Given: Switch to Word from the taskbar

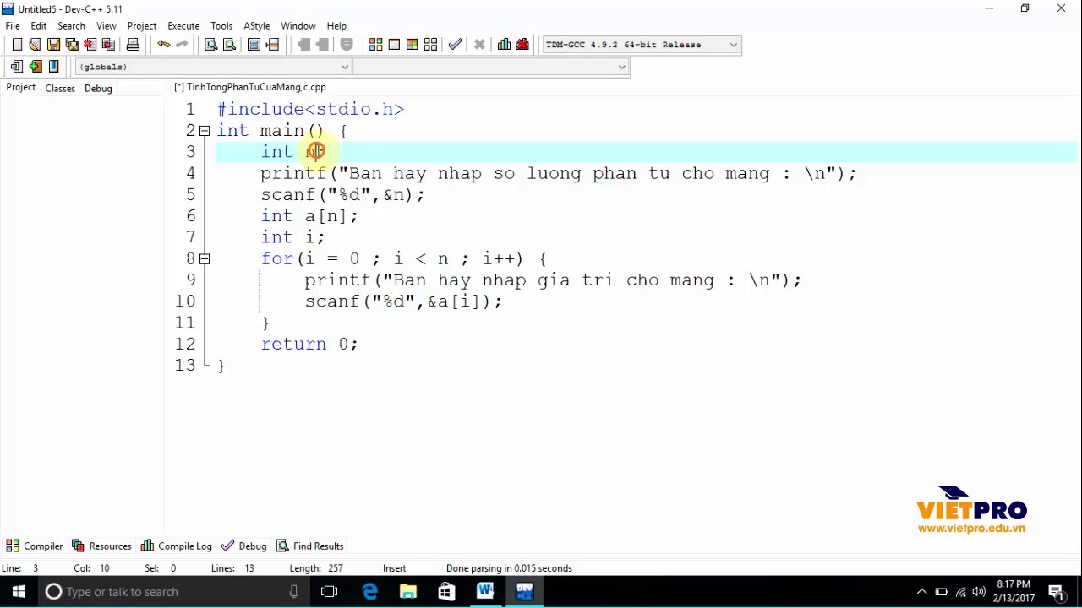Looking at the screenshot, I should (485, 592).
